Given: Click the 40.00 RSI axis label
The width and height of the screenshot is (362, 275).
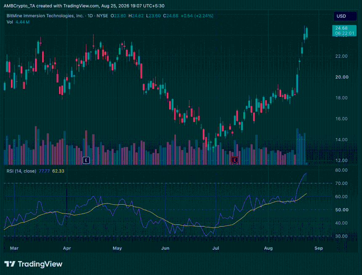Looking at the screenshot, I should 341,223.
